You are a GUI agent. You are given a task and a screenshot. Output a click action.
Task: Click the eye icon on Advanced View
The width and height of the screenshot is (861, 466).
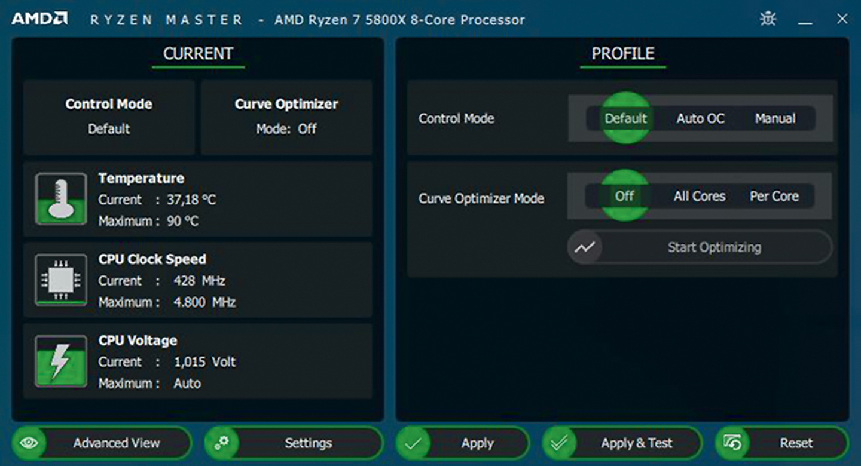[30, 443]
